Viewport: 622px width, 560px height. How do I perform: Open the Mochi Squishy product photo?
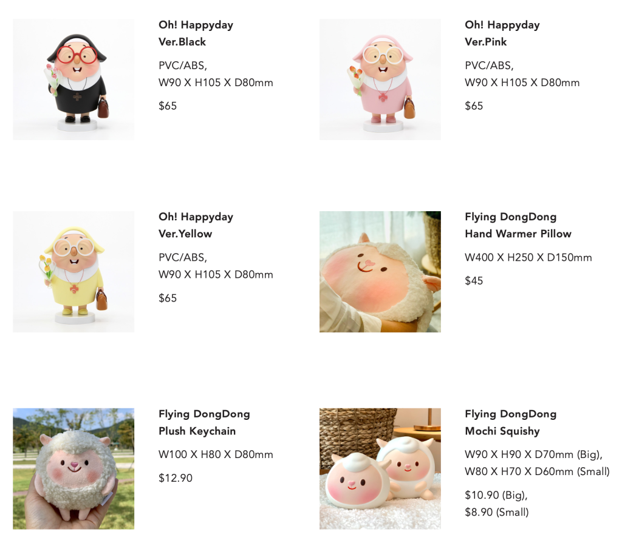(380, 468)
